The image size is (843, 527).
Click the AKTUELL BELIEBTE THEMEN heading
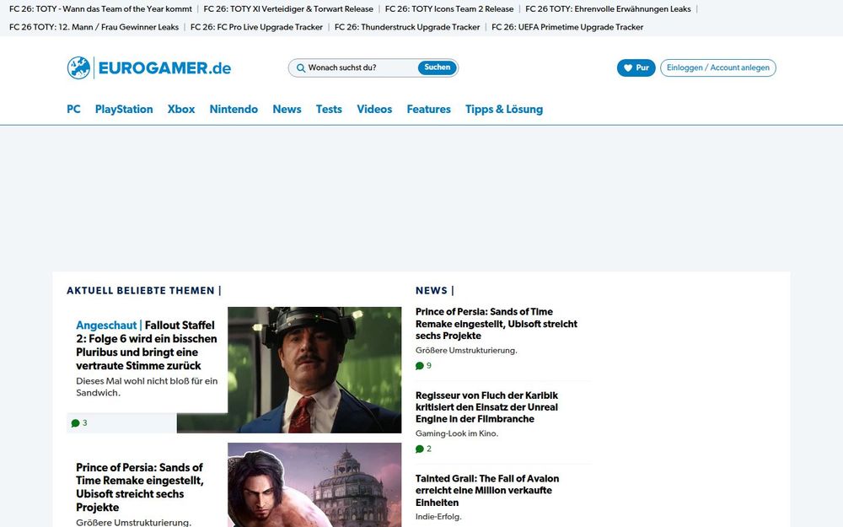pos(140,290)
